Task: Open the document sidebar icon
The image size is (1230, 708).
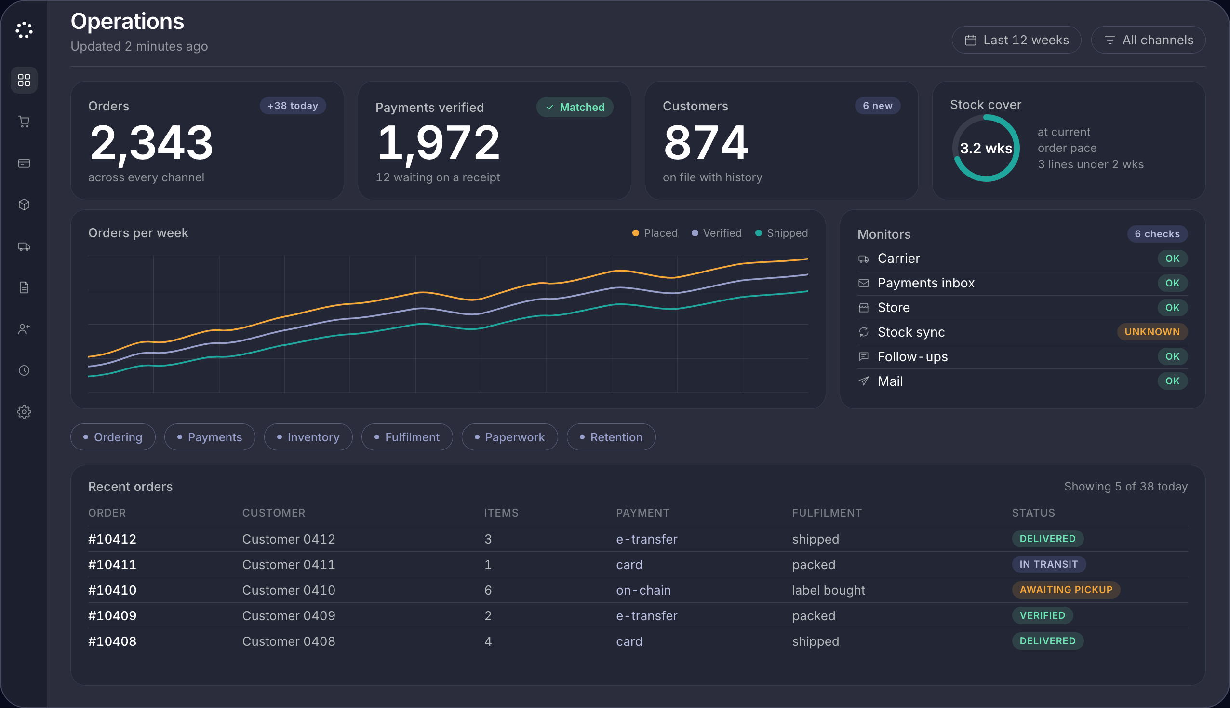Action: coord(24,287)
